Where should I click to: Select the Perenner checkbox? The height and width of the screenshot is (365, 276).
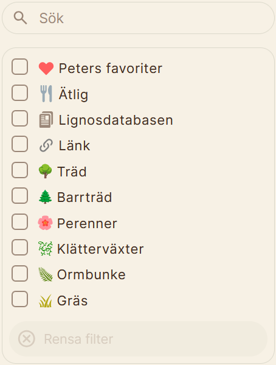click(x=20, y=221)
